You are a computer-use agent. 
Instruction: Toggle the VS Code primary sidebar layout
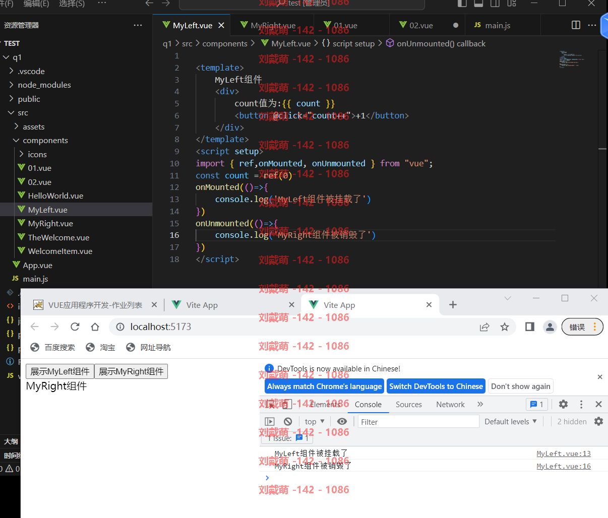tap(462, 4)
